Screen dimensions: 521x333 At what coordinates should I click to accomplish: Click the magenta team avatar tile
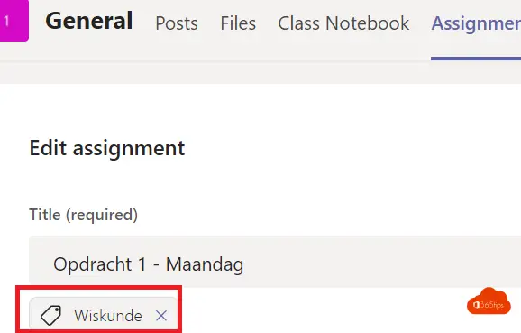coord(14,20)
